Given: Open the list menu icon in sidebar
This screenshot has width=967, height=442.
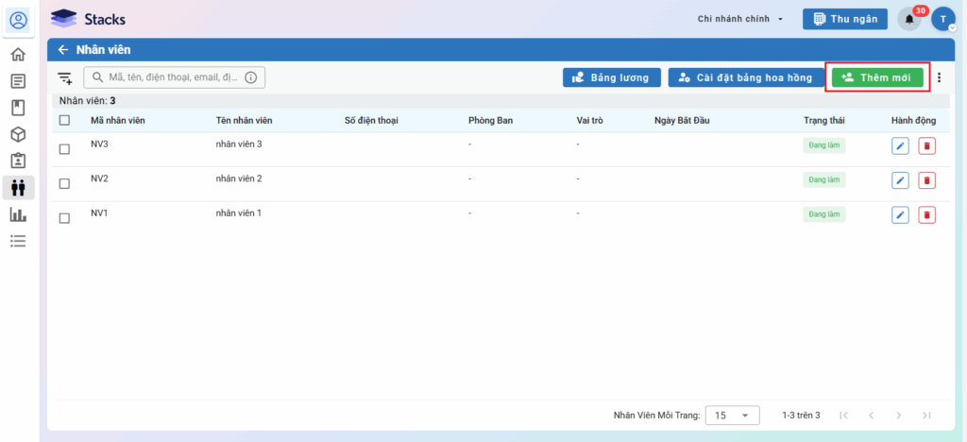Looking at the screenshot, I should pos(18,241).
